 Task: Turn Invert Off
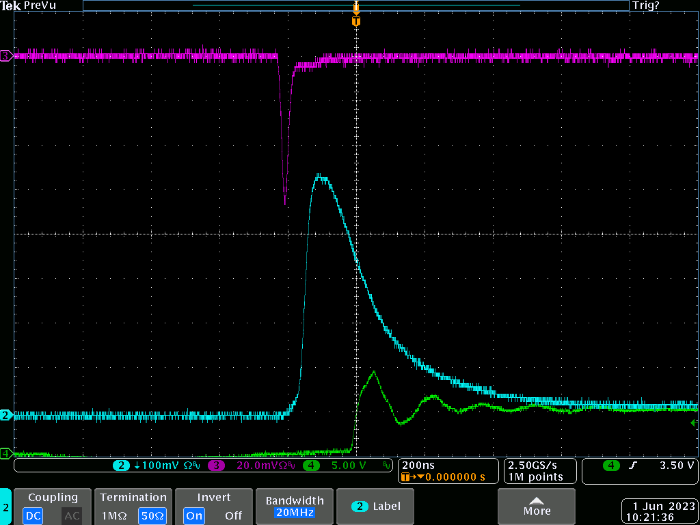[233, 515]
